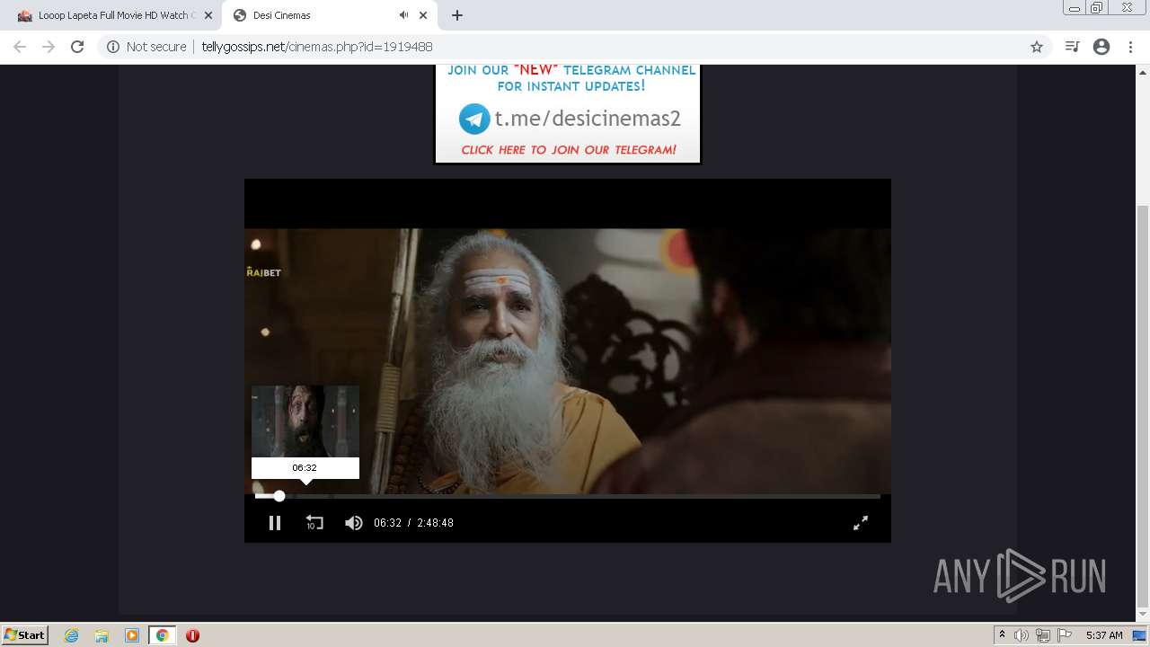This screenshot has height=647, width=1150.
Task: Open File Explorer from taskbar
Action: tap(102, 635)
